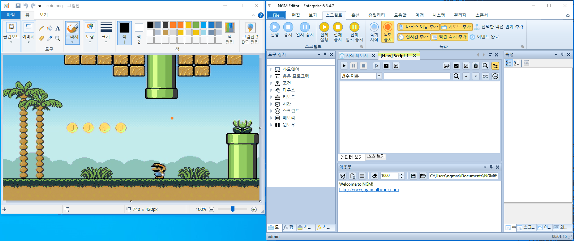The height and width of the screenshot is (241, 574).
Task: Click the save disk icon in output panel
Action: [x=413, y=176]
